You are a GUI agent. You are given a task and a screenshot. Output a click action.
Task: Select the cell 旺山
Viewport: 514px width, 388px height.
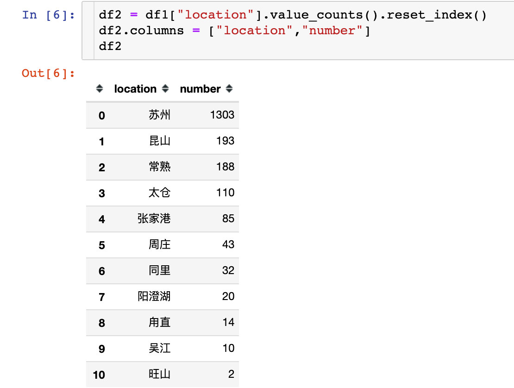coord(159,374)
